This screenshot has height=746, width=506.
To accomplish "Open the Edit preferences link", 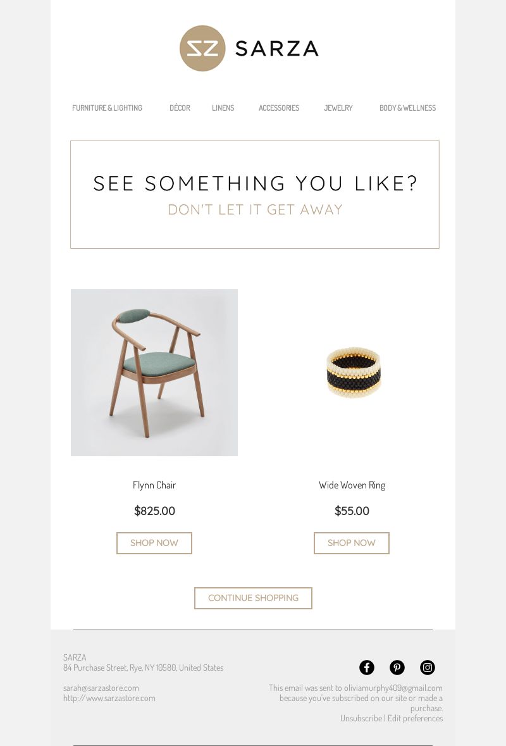I will click(415, 718).
